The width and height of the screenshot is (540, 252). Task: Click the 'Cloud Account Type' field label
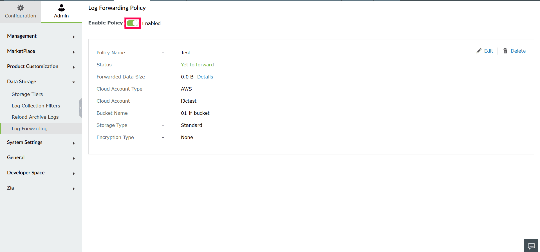(x=119, y=89)
